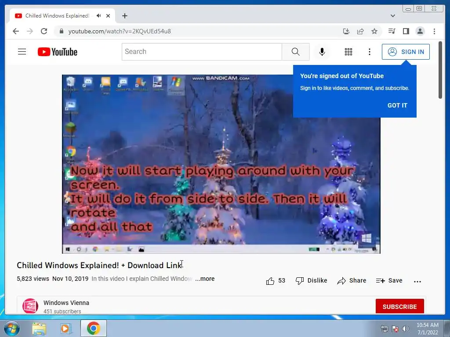Open Windows Vienna channel name link
The image size is (450, 337).
click(x=66, y=303)
